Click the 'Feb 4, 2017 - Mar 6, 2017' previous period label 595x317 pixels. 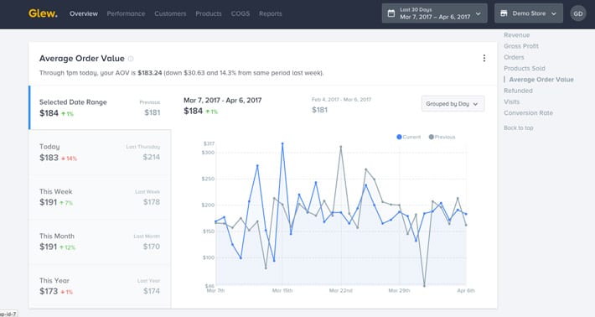coord(342,100)
